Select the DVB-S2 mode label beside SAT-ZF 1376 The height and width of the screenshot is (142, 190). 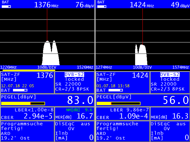click(x=74, y=75)
